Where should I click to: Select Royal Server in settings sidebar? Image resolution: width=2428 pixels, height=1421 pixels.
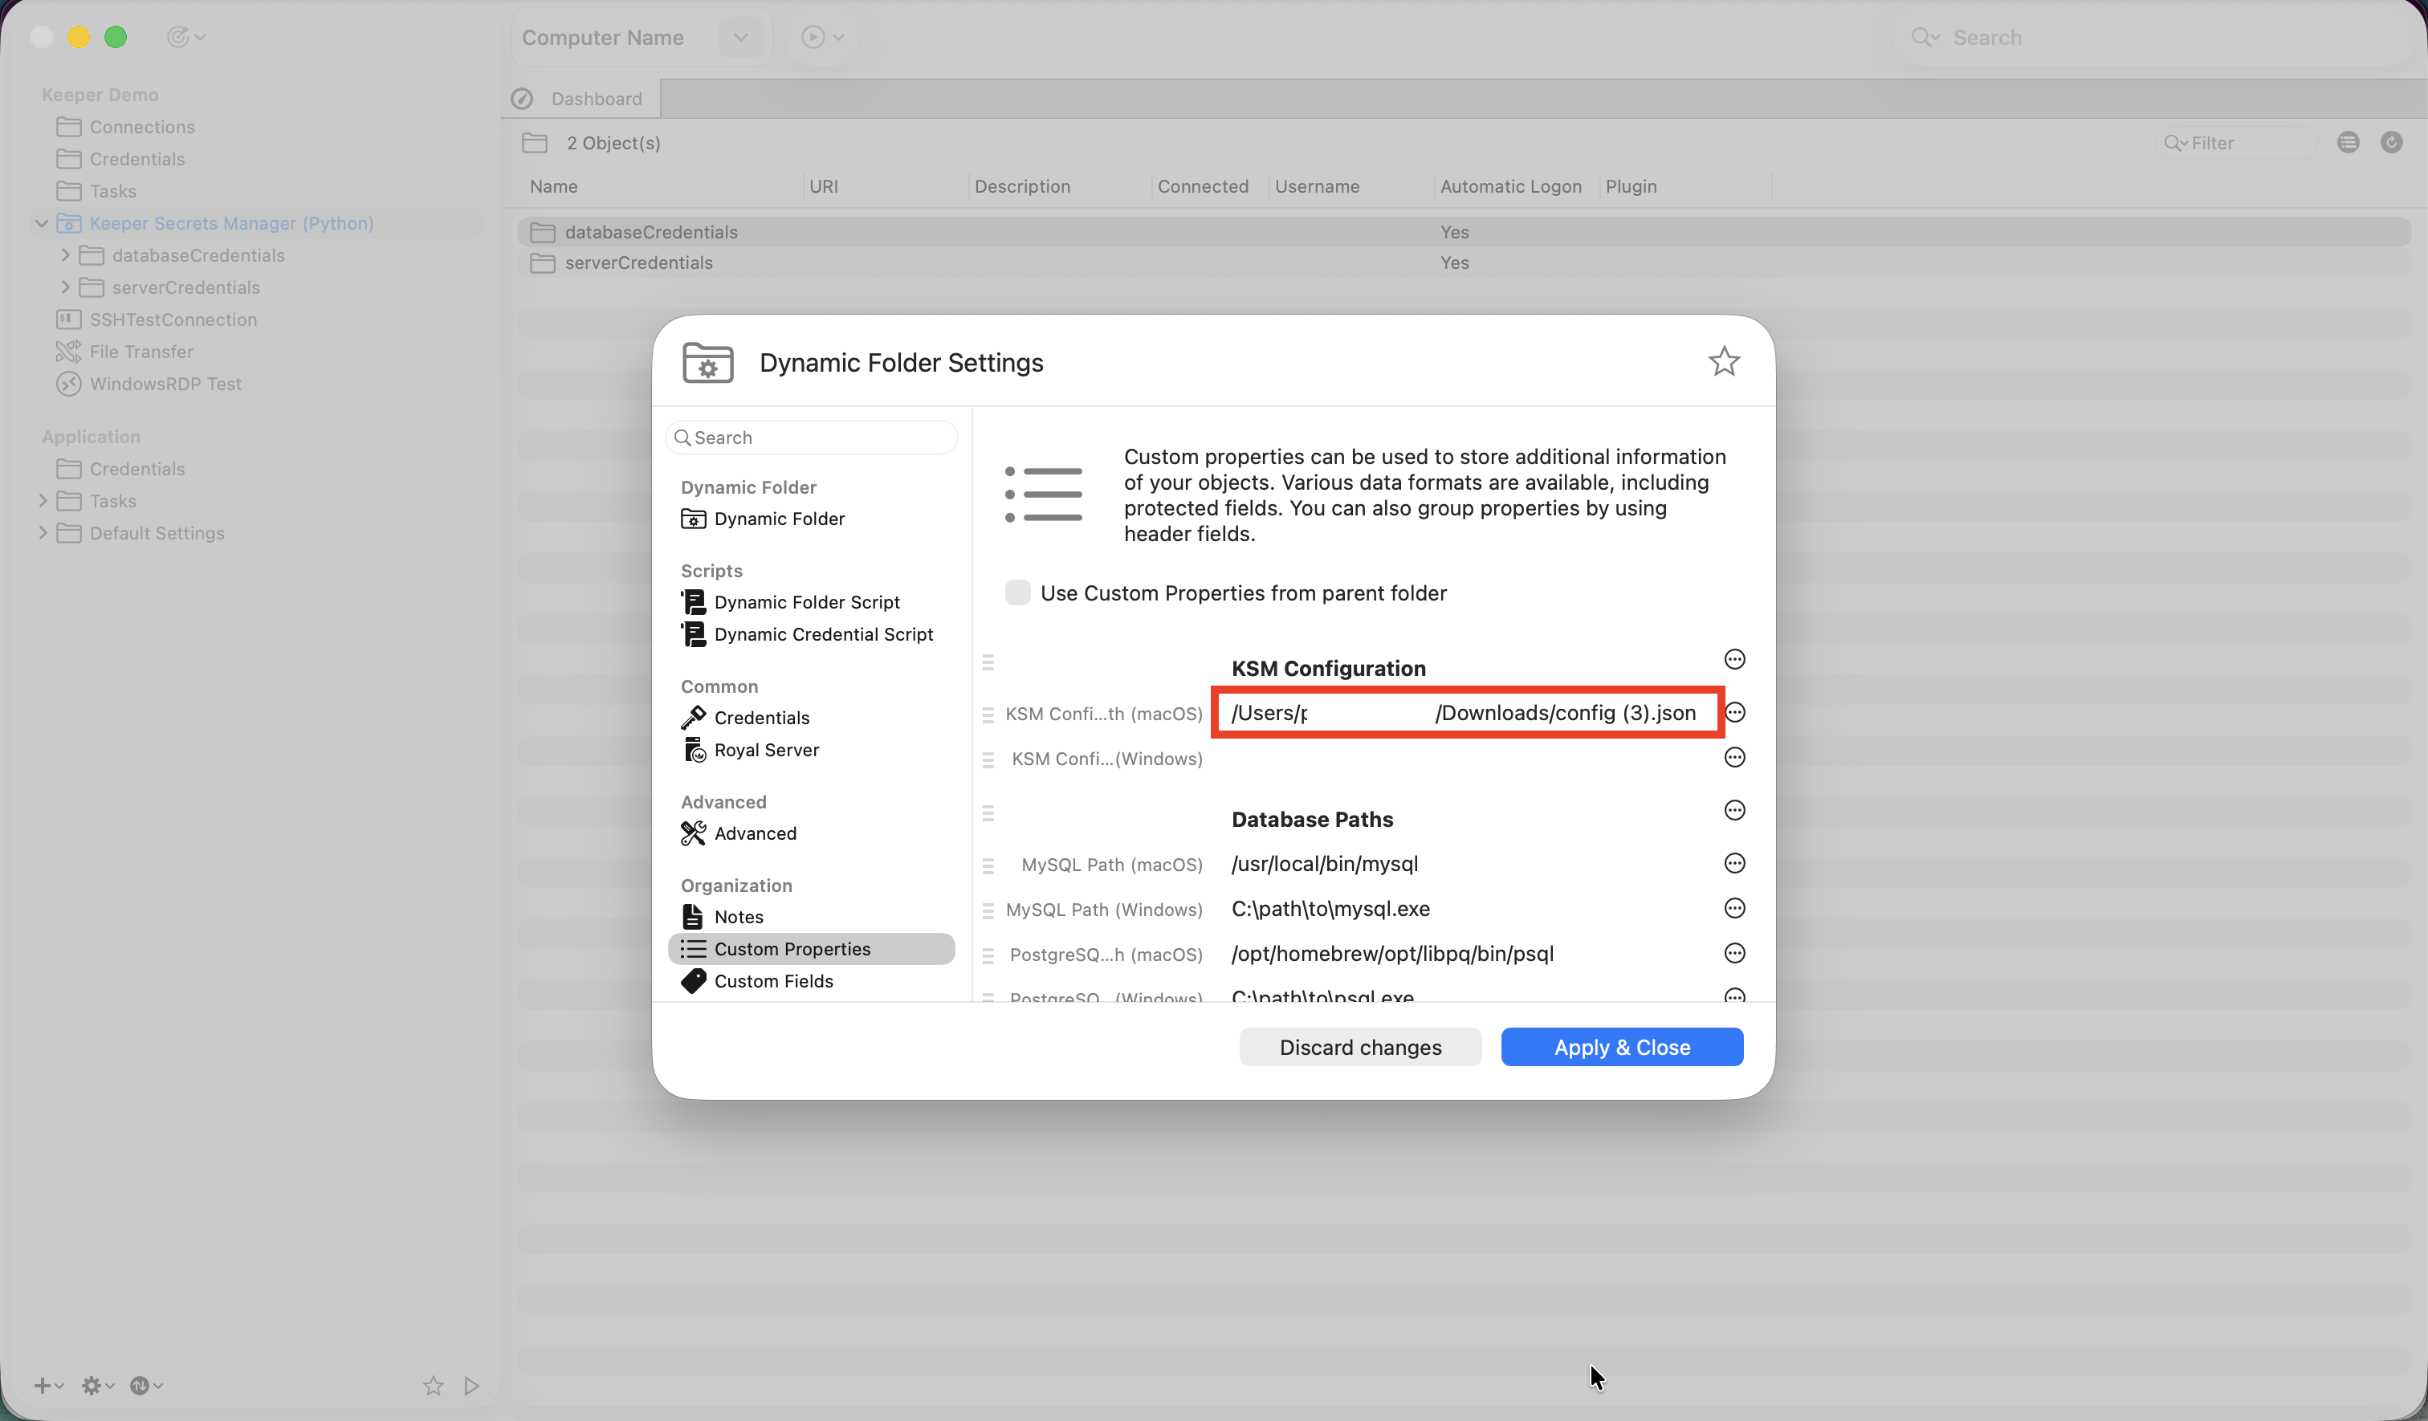(766, 750)
